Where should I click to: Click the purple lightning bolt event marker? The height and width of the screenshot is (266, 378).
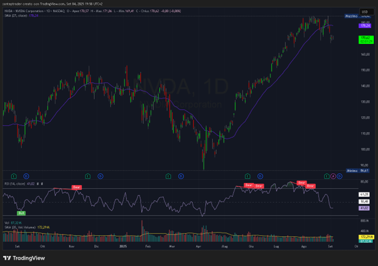[x=333, y=176]
